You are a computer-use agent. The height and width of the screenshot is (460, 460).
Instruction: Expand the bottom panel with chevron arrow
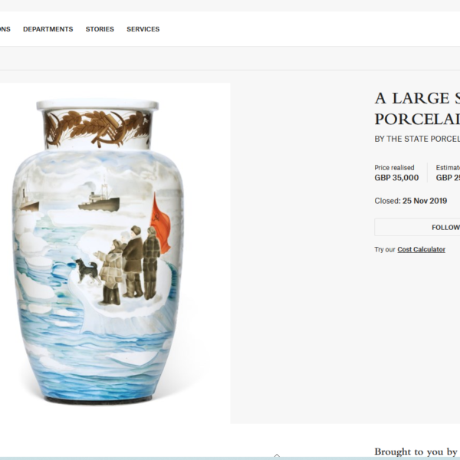coord(277,455)
